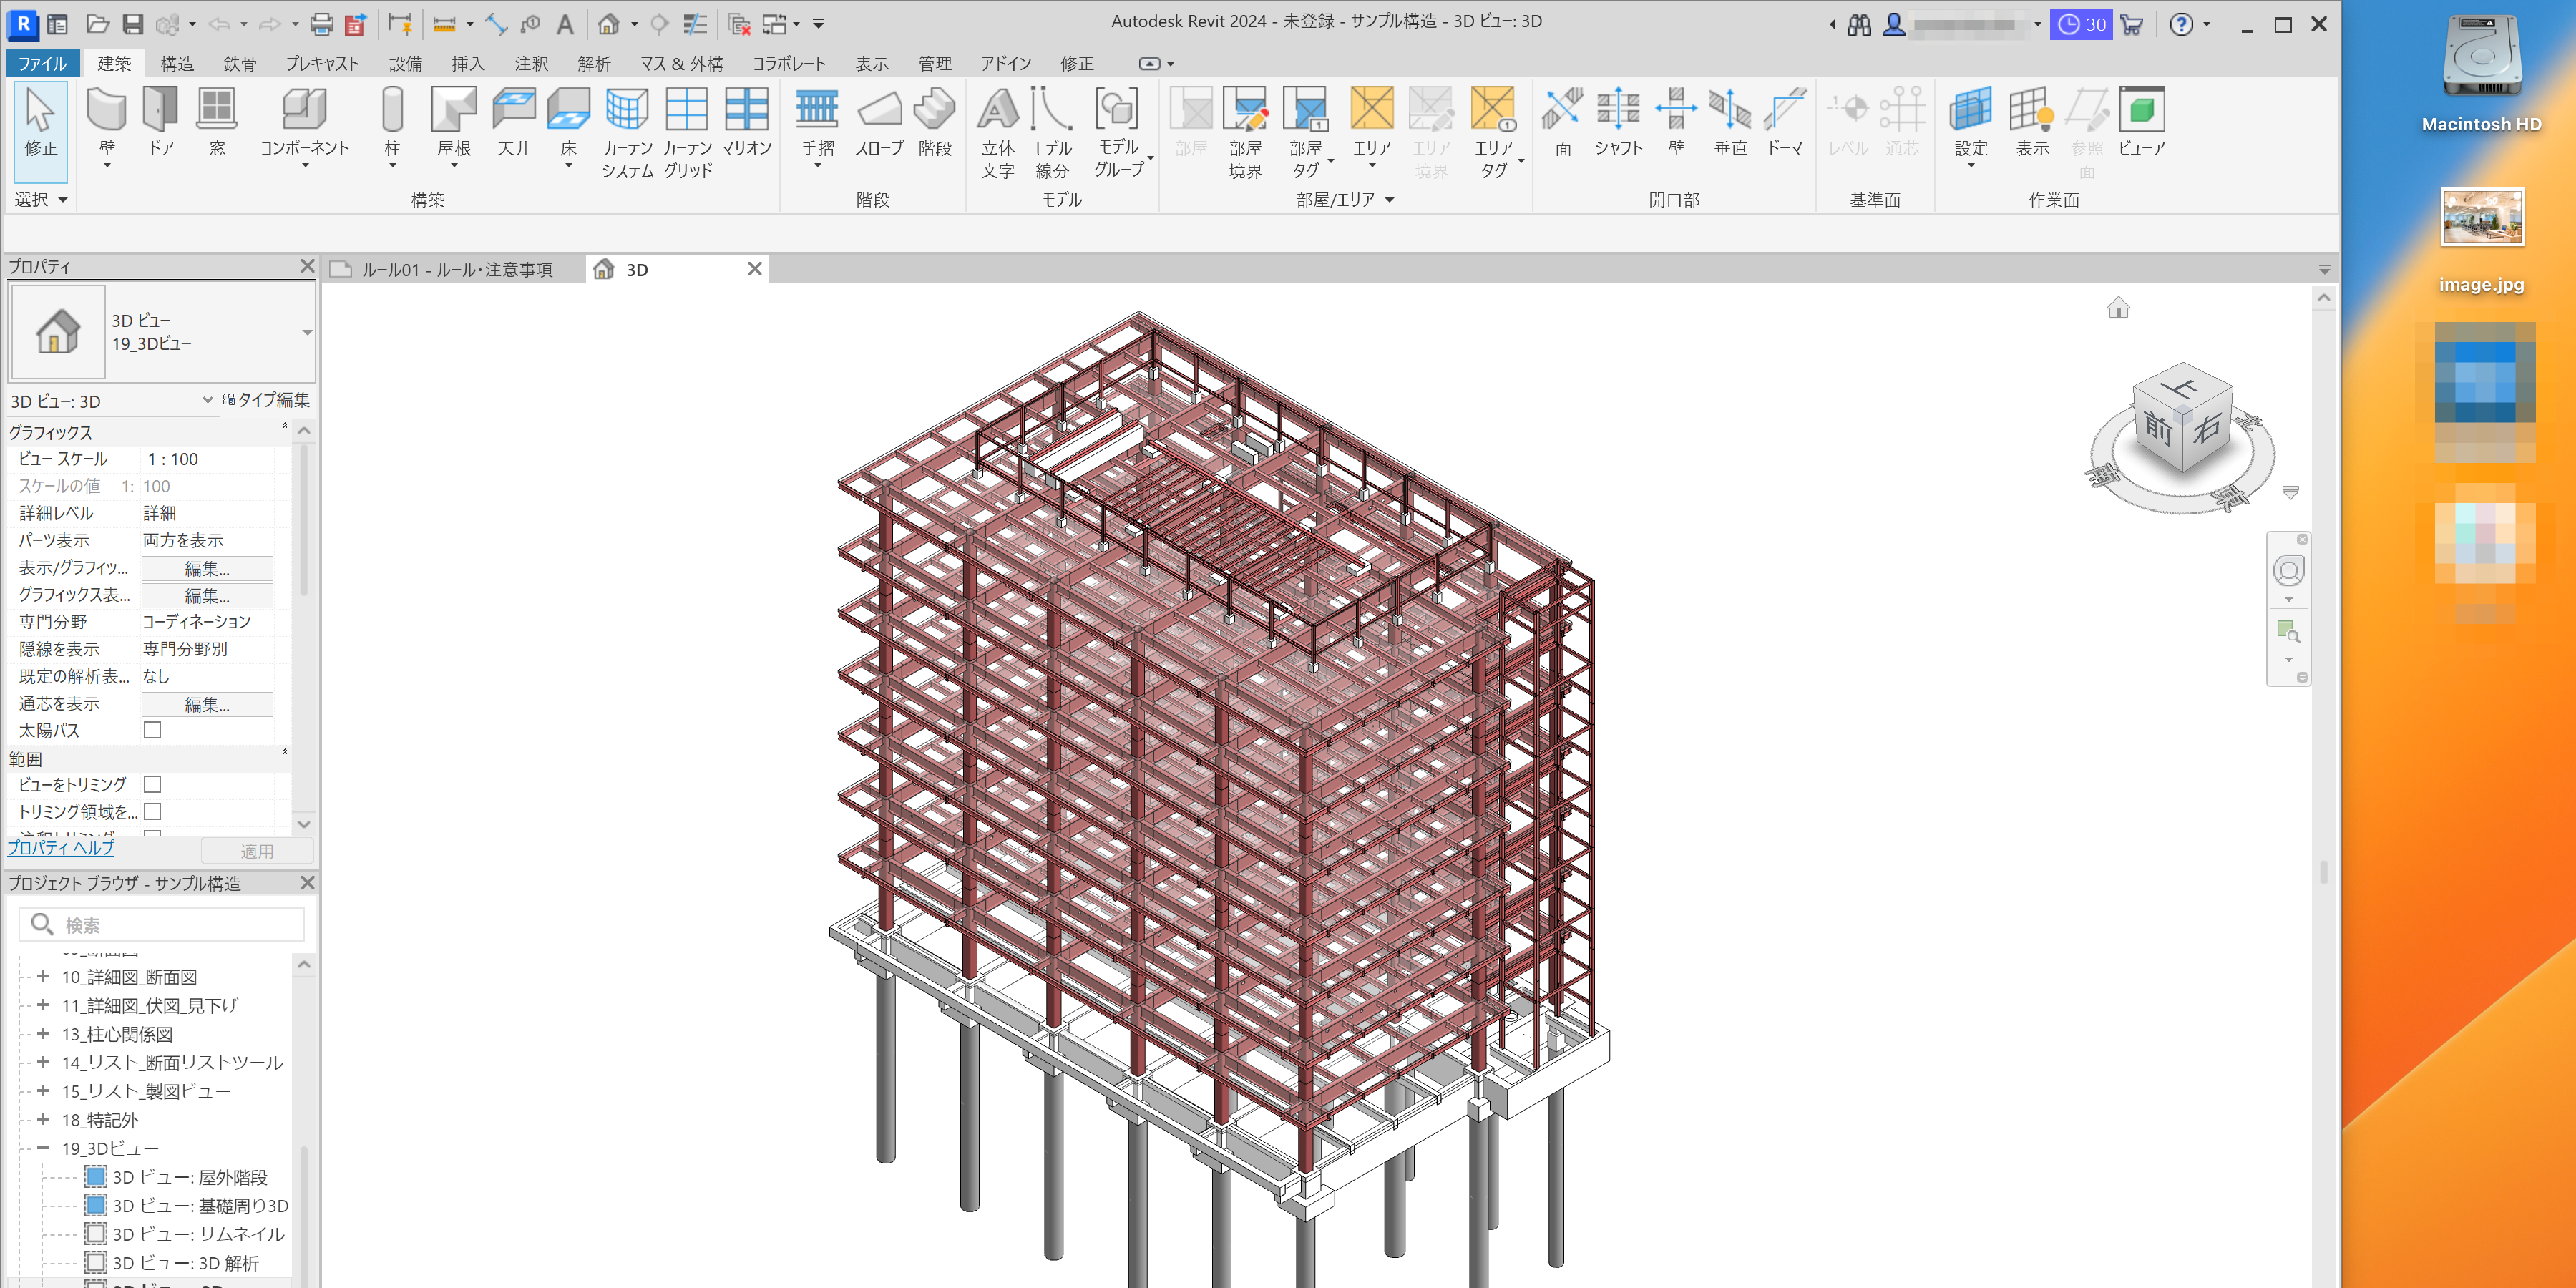Image resolution: width=2576 pixels, height=1288 pixels.
Task: Select the モデル線分 tool
Action: pyautogui.click(x=1052, y=133)
